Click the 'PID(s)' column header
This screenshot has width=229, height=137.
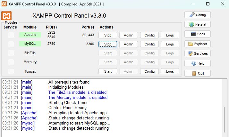click(51, 27)
